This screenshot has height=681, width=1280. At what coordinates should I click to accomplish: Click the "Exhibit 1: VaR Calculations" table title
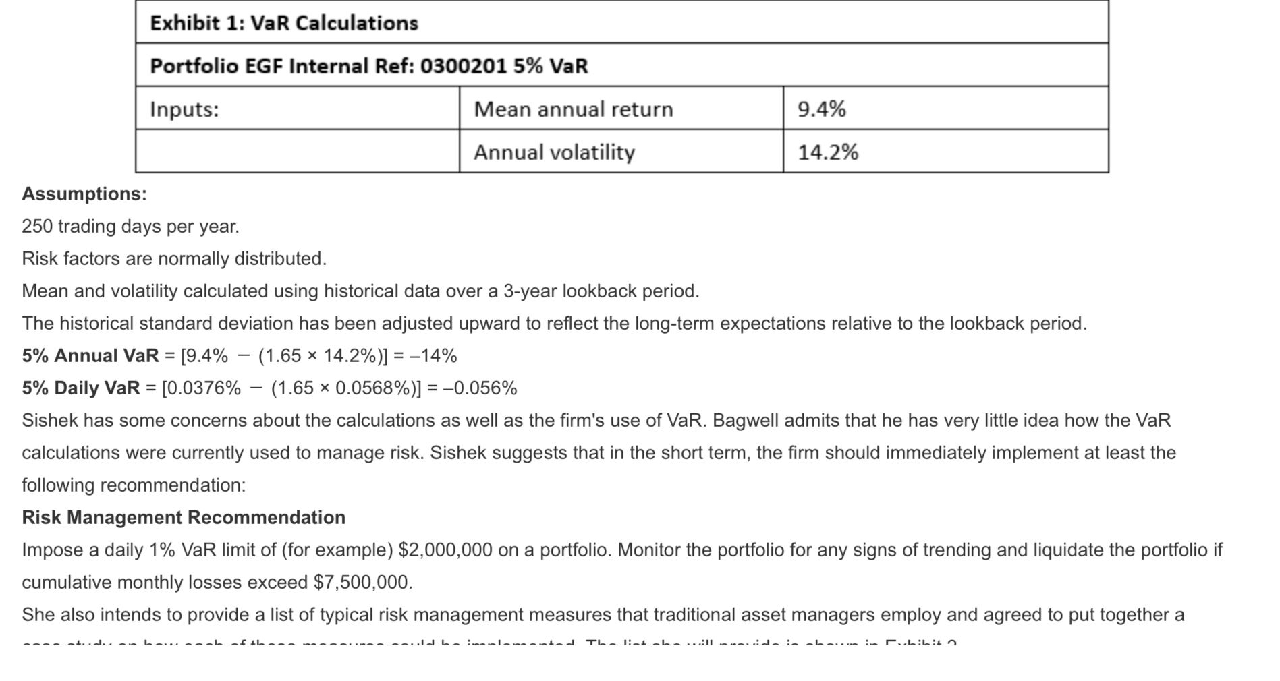[284, 23]
